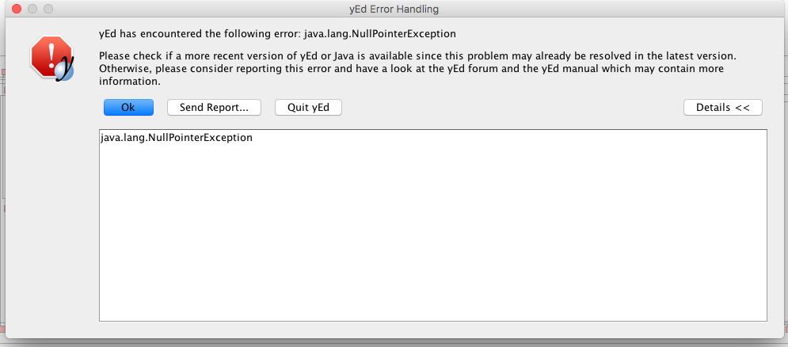Viewport: 788px width, 347px height.
Task: Click the yEd Error Handling title text
Action: click(x=394, y=9)
